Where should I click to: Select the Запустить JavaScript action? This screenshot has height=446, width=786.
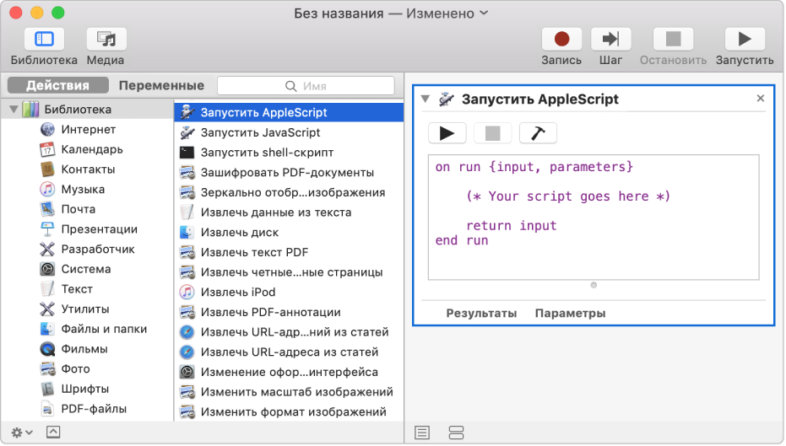click(x=289, y=132)
